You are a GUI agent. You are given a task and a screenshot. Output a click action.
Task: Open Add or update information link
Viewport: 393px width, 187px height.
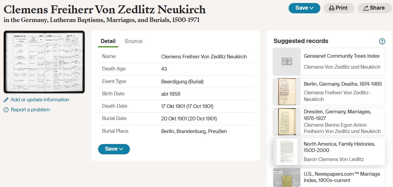coord(40,100)
